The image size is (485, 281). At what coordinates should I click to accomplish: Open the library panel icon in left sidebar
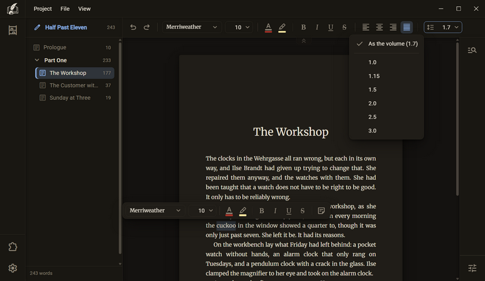tap(13, 30)
